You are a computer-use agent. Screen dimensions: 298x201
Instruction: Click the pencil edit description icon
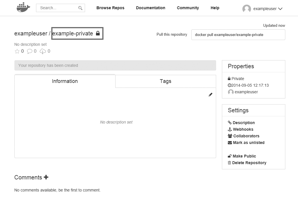[210, 95]
